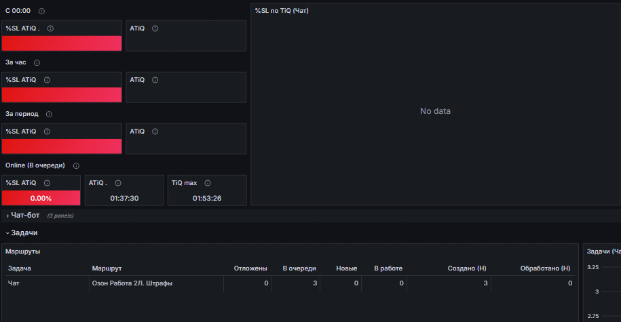Viewport: 621px width, 322px height.
Task: Click the red 0.00% gauge bar
Action: click(x=41, y=198)
